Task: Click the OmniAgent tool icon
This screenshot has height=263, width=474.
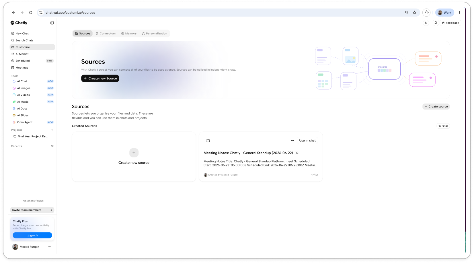Action: [14, 122]
